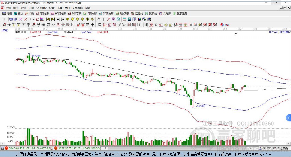
Task: Click the yin-yang circle icon
Action: click(222, 25)
